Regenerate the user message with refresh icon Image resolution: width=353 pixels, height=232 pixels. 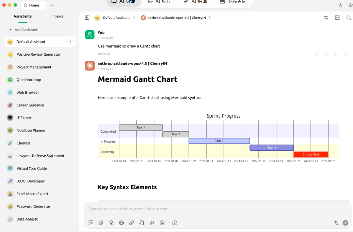[317, 54]
